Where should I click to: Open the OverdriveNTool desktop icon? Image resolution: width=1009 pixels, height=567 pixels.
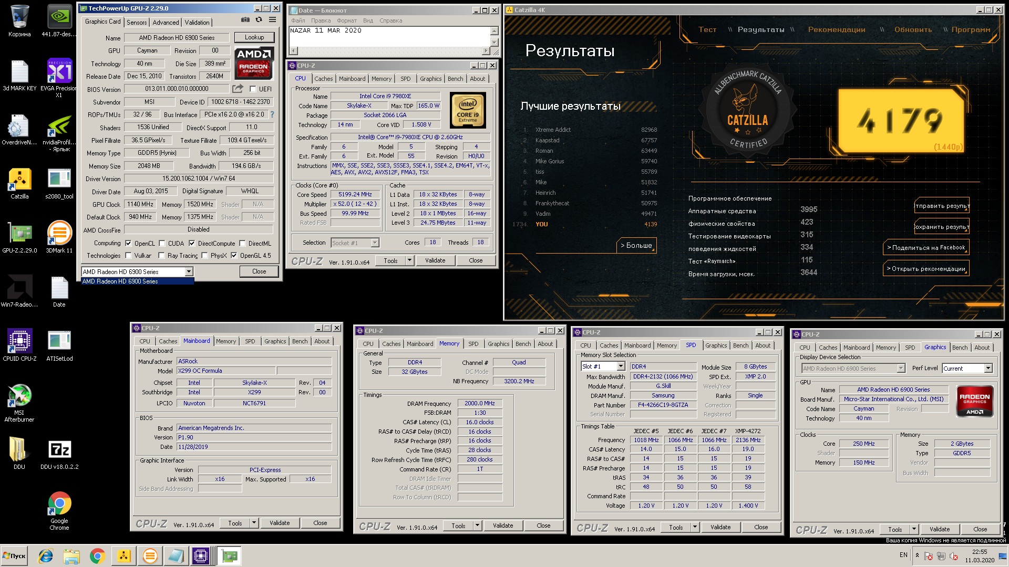19,130
